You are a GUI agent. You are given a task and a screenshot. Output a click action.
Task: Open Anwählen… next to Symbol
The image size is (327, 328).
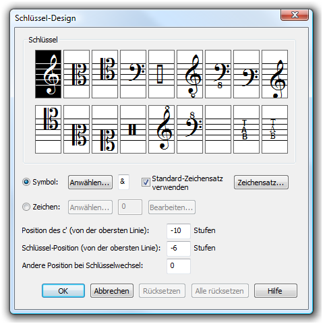[90, 183]
